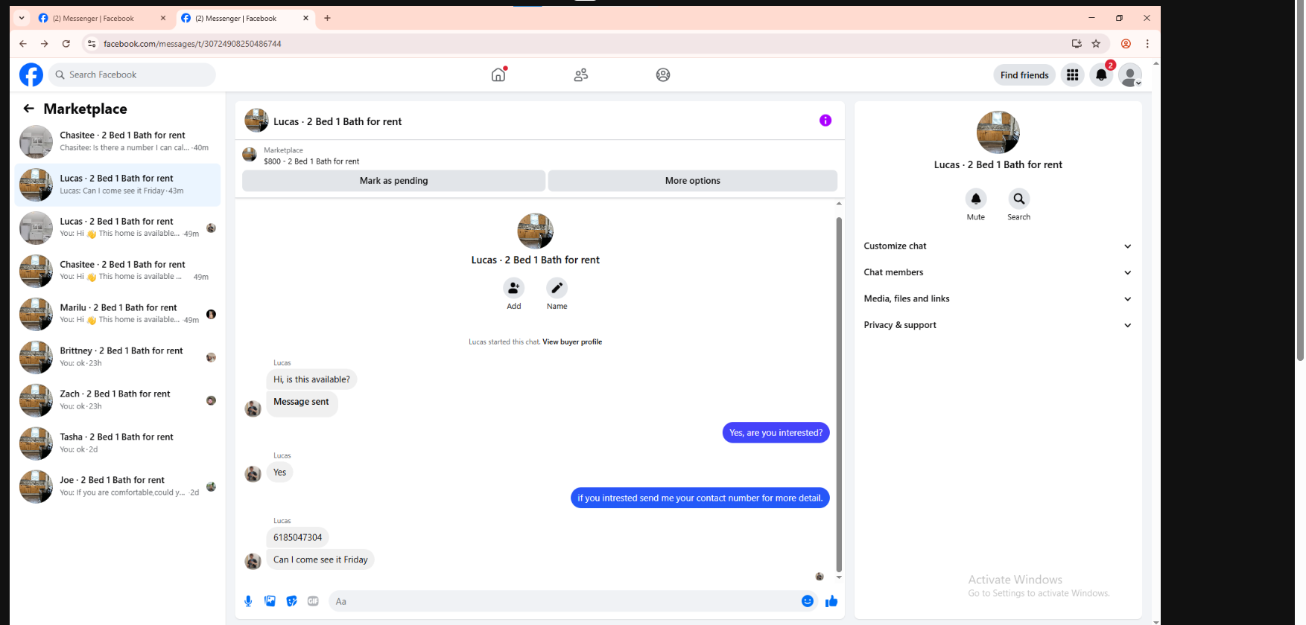Viewport: 1306px width, 625px height.
Task: View site information icon in address bar
Action: (x=92, y=44)
